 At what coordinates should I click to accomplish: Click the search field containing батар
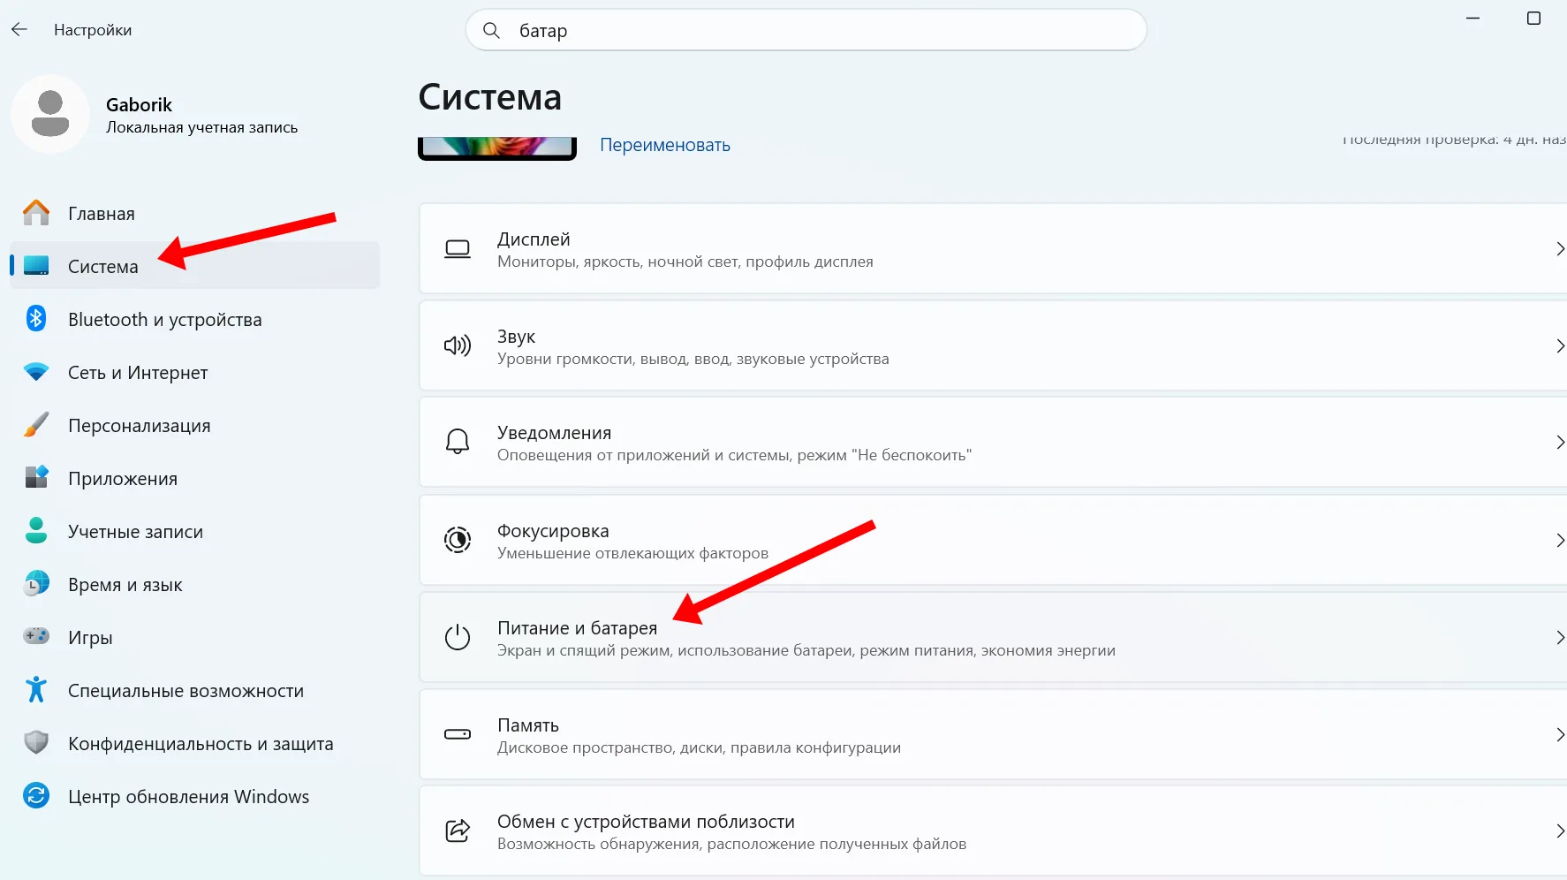[806, 30]
